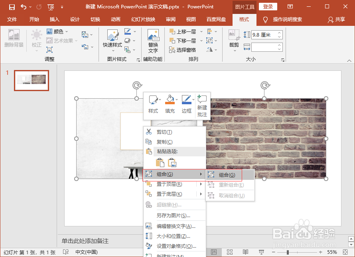Switch to the 百度网盘 tab

click(x=216, y=19)
